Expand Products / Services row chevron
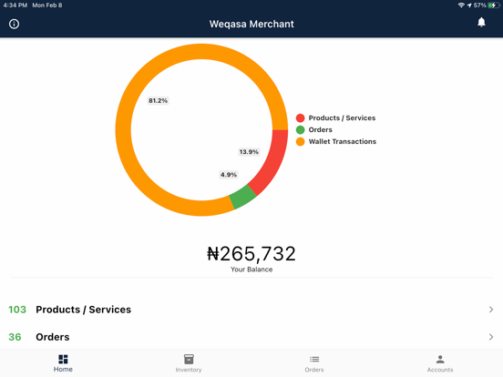The width and height of the screenshot is (503, 377). click(x=491, y=310)
